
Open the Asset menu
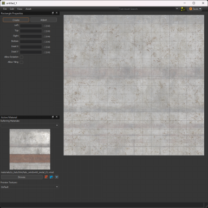(28, 9)
